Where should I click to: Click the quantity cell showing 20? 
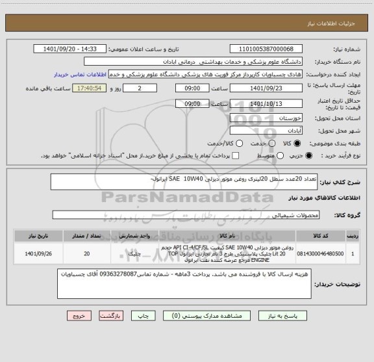tap(87, 253)
